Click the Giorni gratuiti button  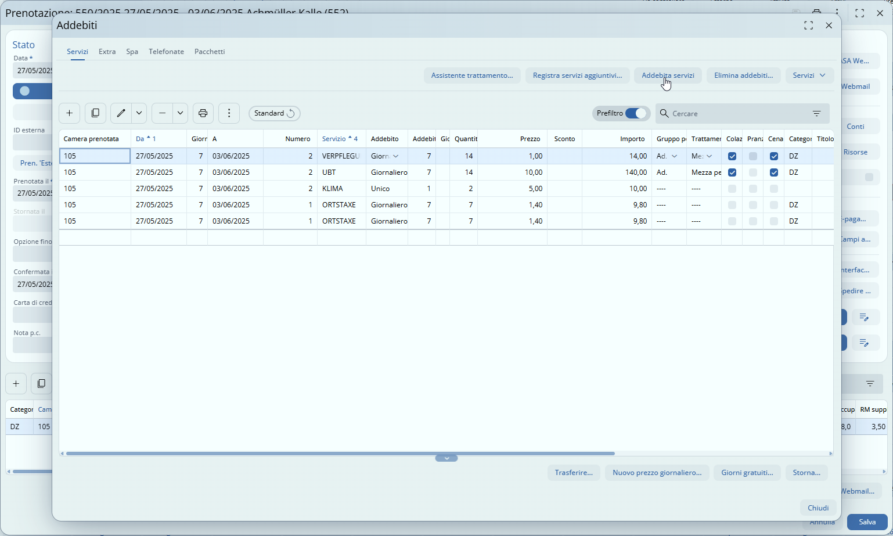tap(747, 473)
